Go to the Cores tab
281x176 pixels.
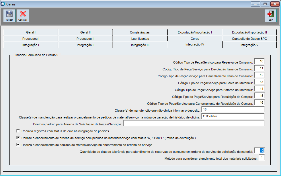195,39
